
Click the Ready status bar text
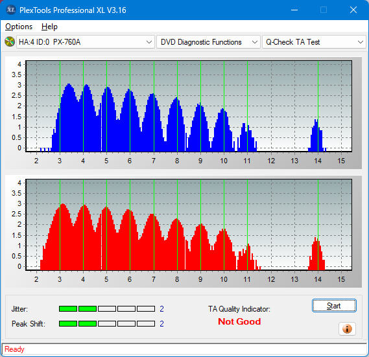coord(14,349)
